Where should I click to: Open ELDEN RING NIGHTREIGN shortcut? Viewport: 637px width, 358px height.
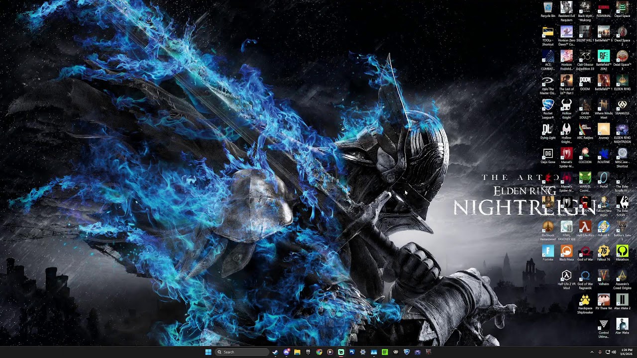622,133
